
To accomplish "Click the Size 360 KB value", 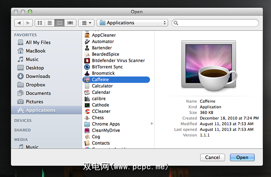I will coord(207,112).
